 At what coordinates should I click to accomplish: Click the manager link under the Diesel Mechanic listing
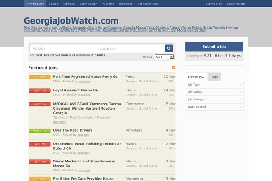tap(84, 170)
